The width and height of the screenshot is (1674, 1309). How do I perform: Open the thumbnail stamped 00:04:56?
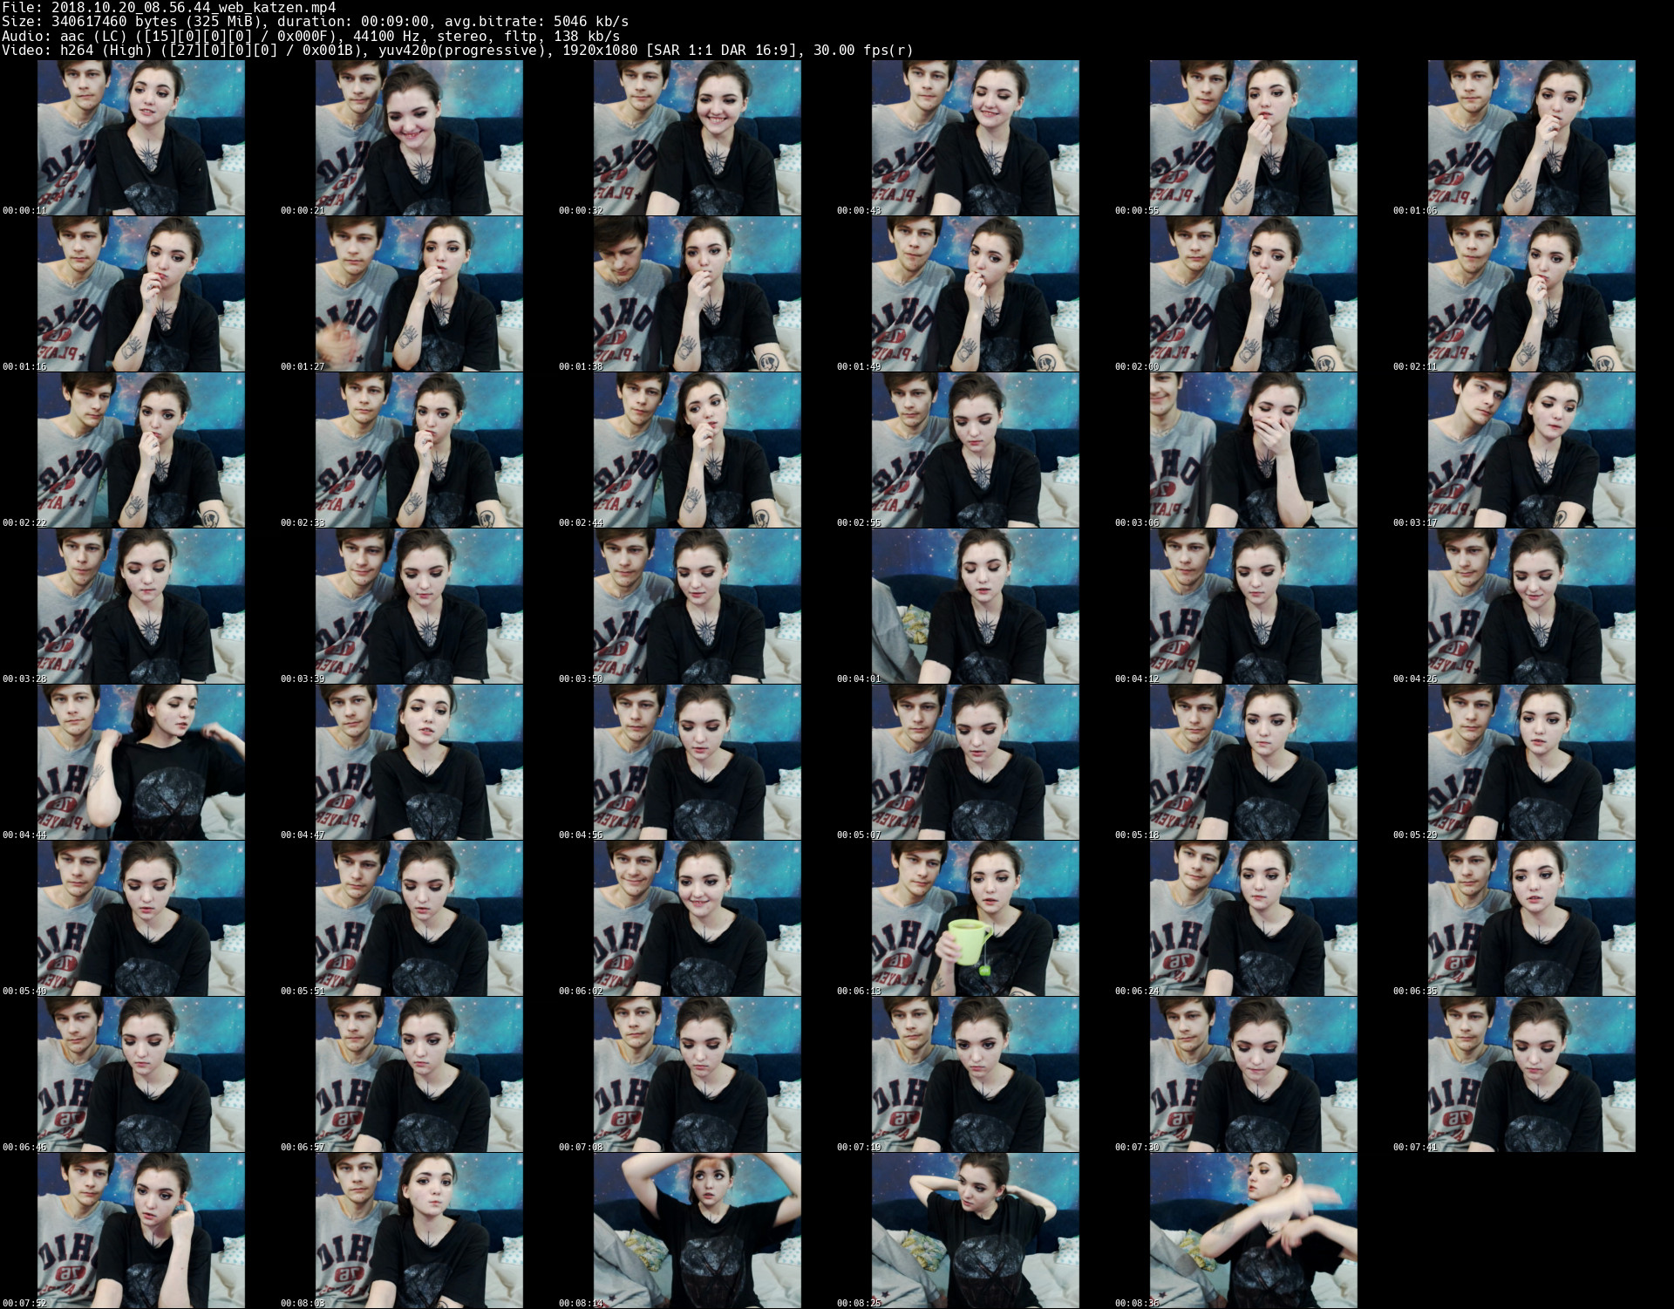tap(697, 762)
